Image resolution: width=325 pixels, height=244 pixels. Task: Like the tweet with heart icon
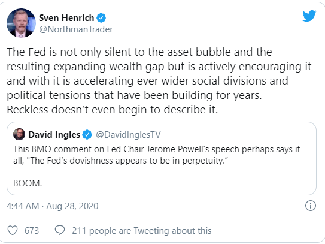tap(13, 230)
